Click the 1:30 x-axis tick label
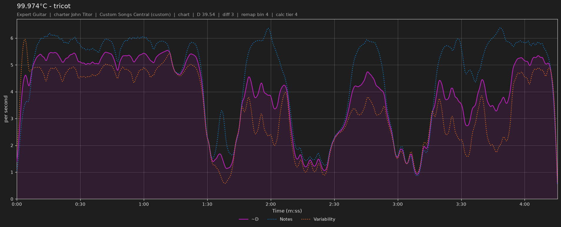 (x=207, y=204)
